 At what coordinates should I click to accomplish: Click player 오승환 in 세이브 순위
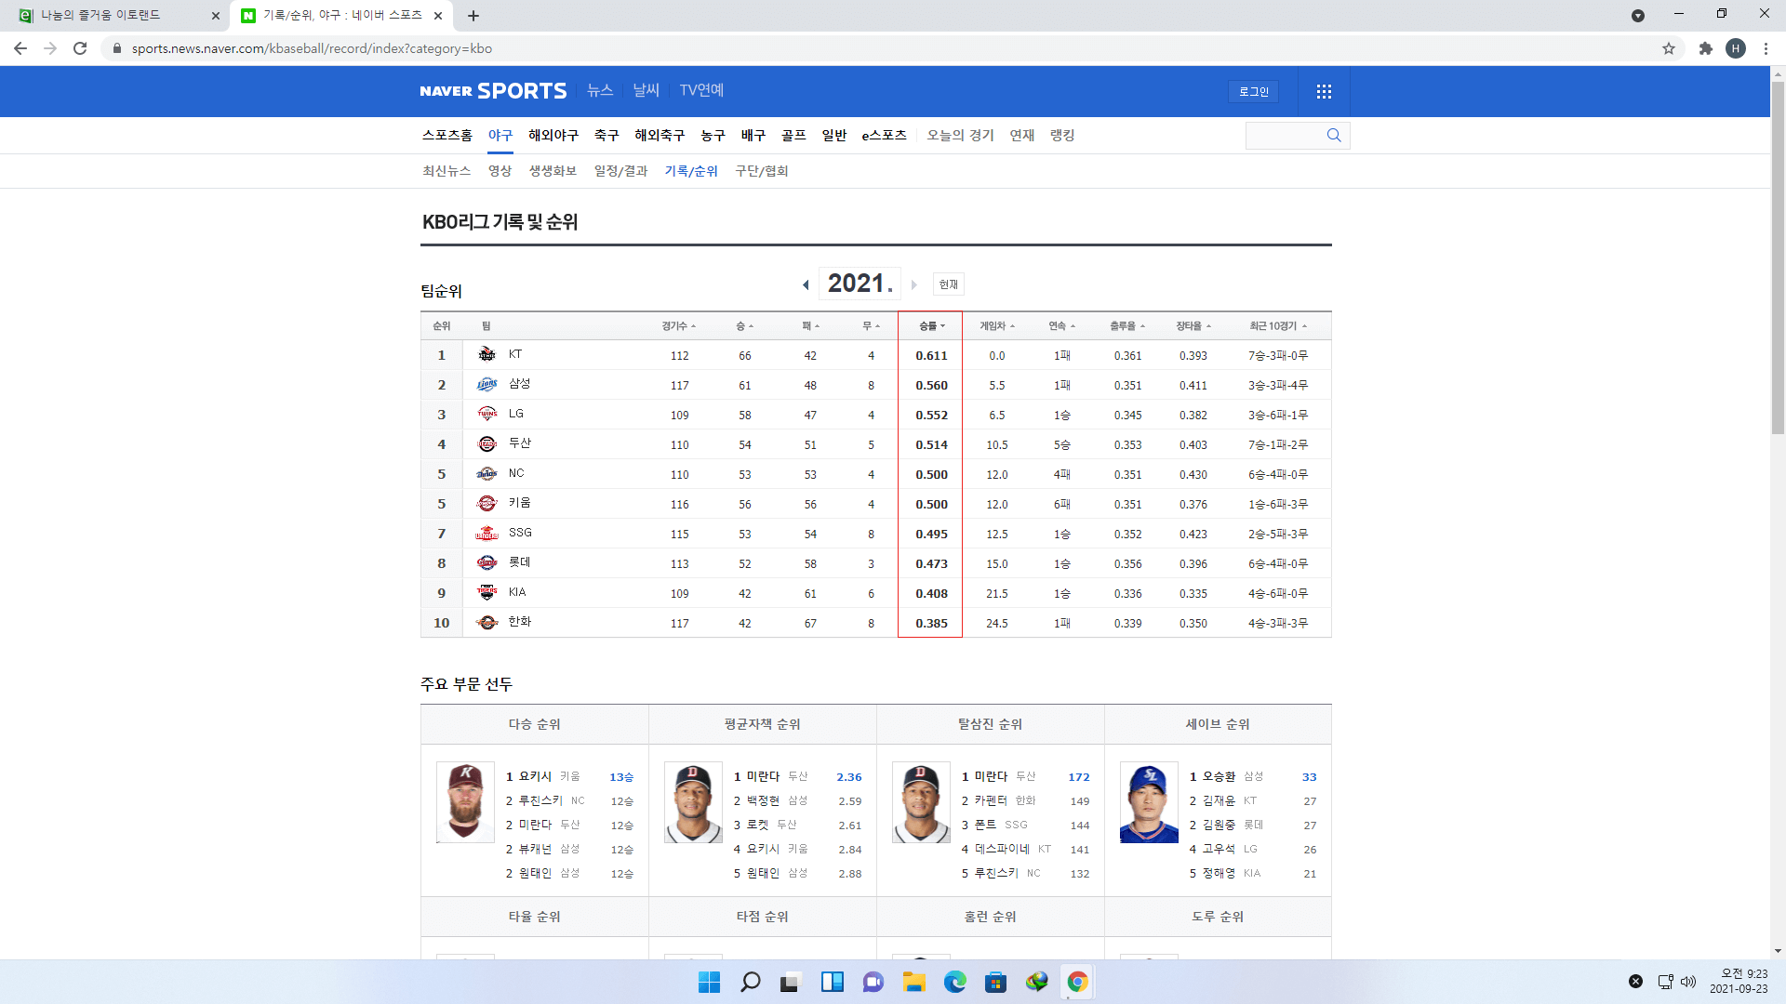[x=1219, y=777]
